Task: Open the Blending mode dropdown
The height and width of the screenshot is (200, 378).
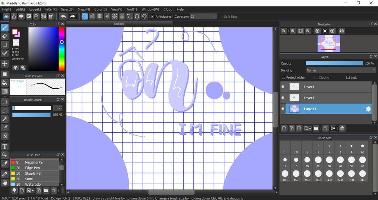Action: click(x=340, y=70)
